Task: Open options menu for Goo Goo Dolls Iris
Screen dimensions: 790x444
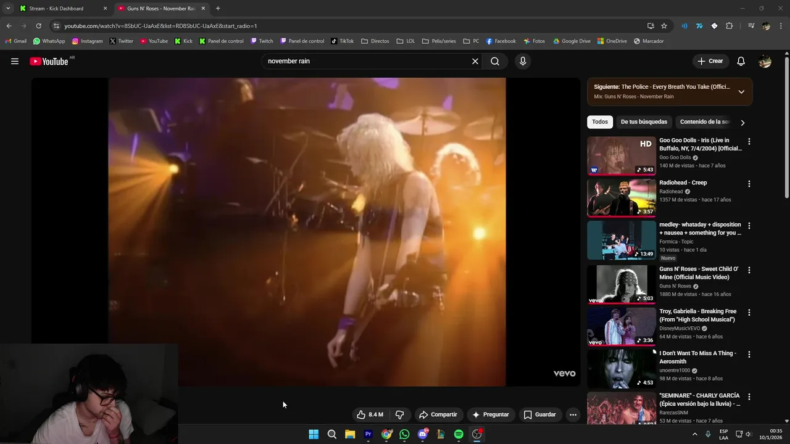Action: (749, 142)
